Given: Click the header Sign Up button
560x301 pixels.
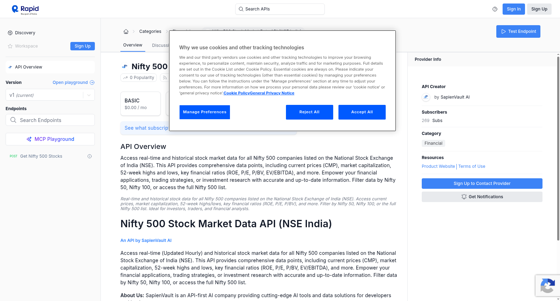Looking at the screenshot, I should 539,9.
